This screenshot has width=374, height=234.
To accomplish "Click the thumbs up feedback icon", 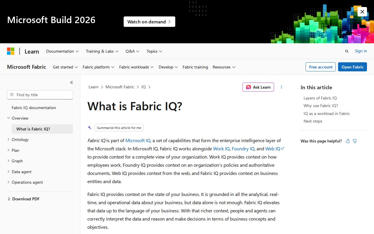I will click(348, 141).
